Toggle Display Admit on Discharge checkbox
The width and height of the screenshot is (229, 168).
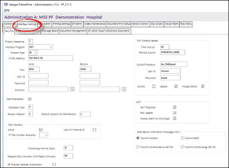175,118
